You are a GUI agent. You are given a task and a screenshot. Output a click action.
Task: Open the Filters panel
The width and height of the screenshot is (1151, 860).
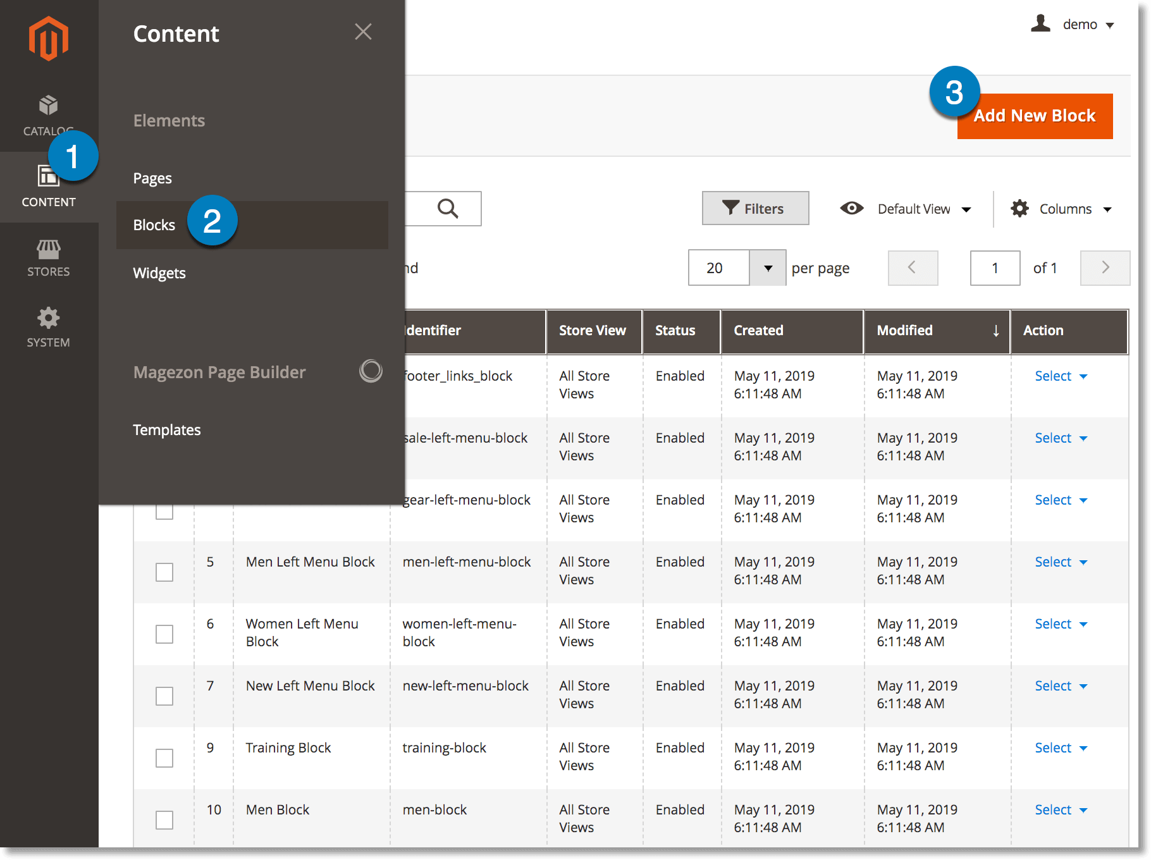pos(755,209)
